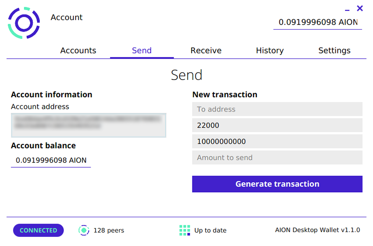373x246 pixels.
Task: Select the Send tab
Action: pos(142,50)
